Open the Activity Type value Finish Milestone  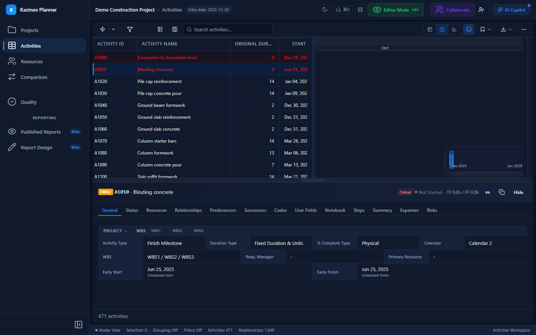coord(174,243)
